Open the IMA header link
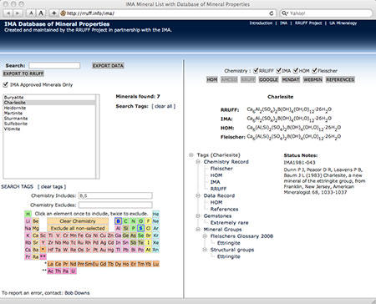The width and height of the screenshot is (376, 304). click(x=283, y=23)
